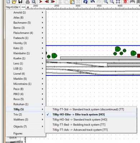
Task: Open the Trix (2) library entry
Action: pyautogui.click(x=26, y=114)
